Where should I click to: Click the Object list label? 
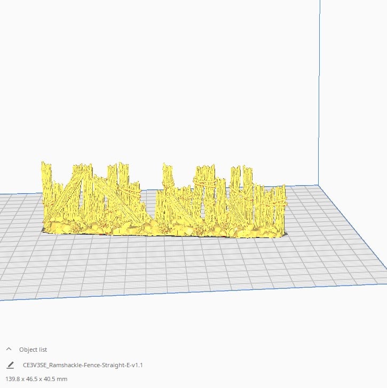point(33,350)
